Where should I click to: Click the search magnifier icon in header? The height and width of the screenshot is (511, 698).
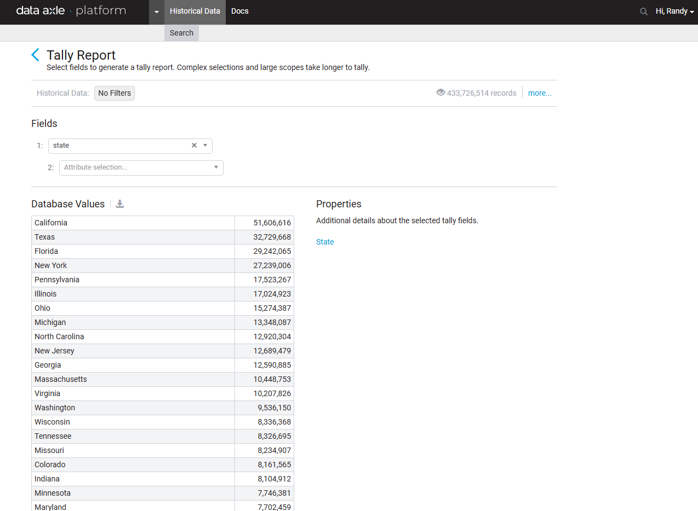tap(644, 11)
